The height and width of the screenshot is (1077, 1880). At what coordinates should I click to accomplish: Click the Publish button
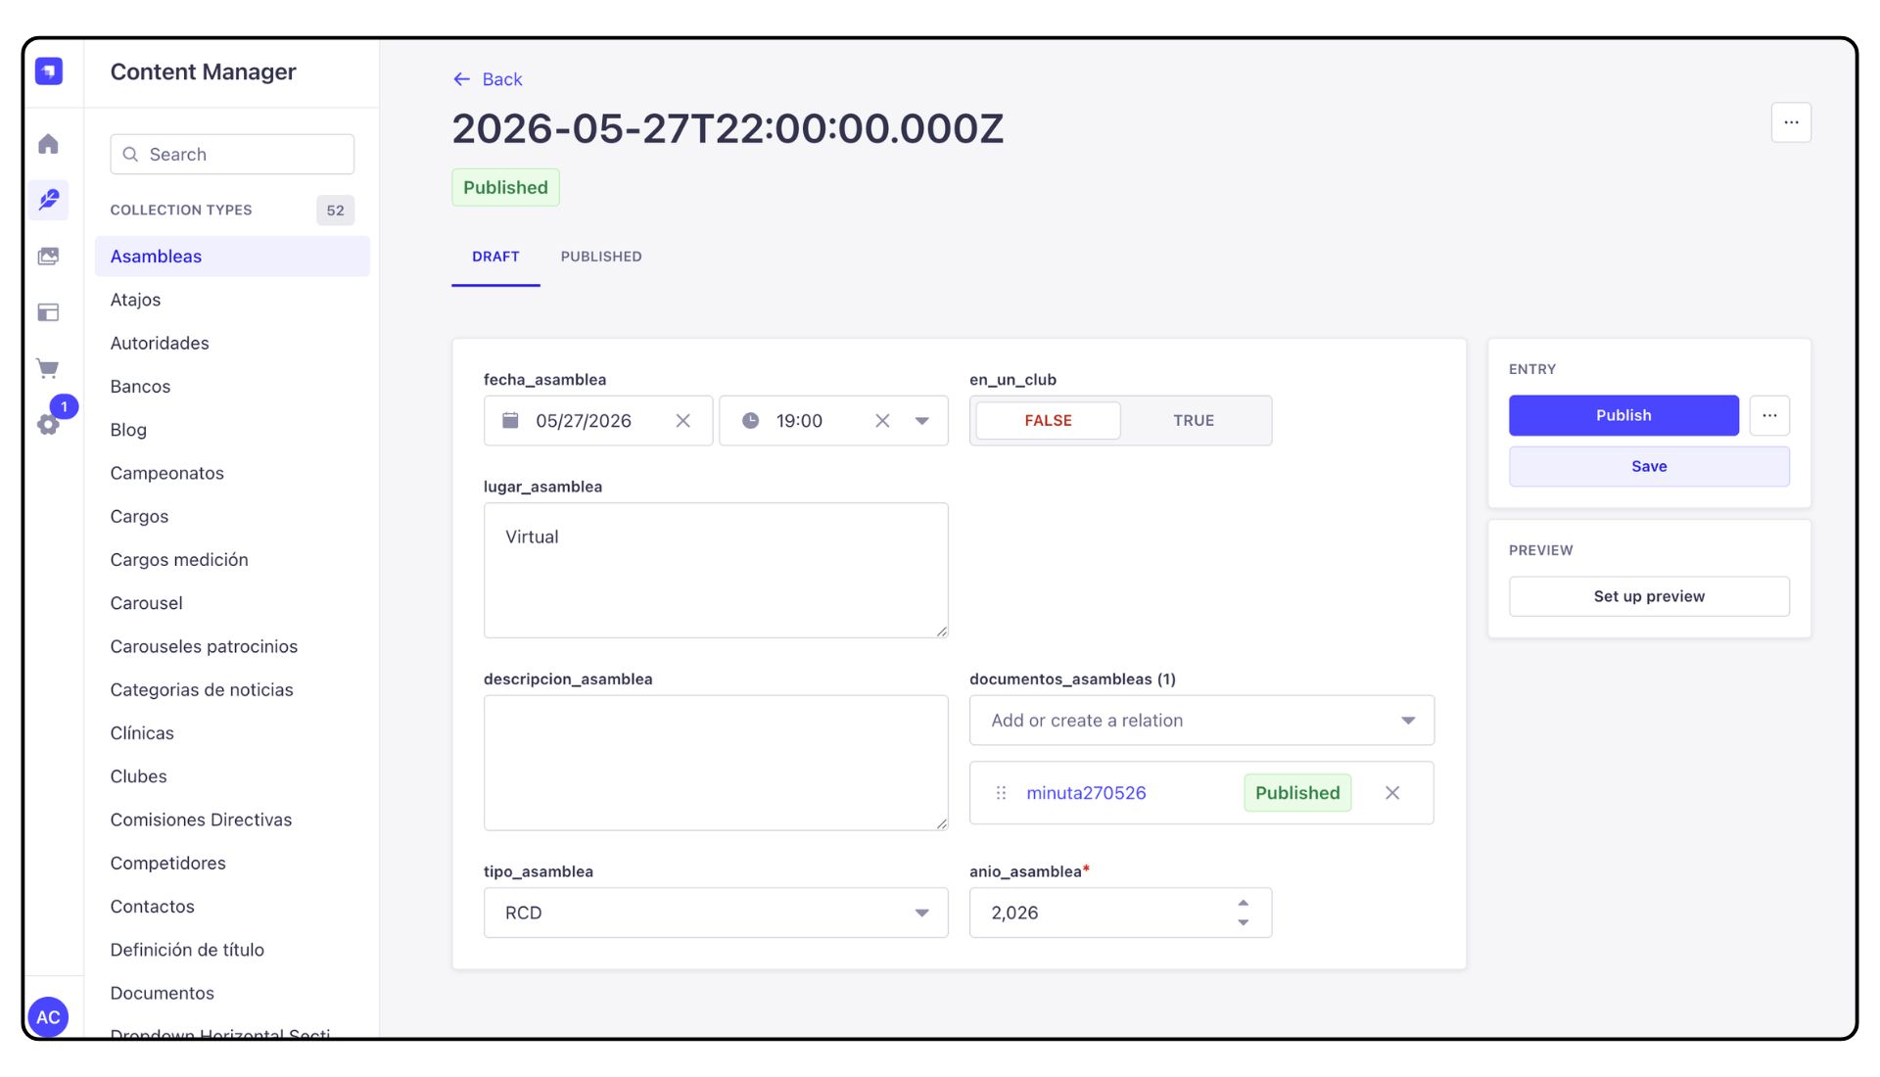1623,415
